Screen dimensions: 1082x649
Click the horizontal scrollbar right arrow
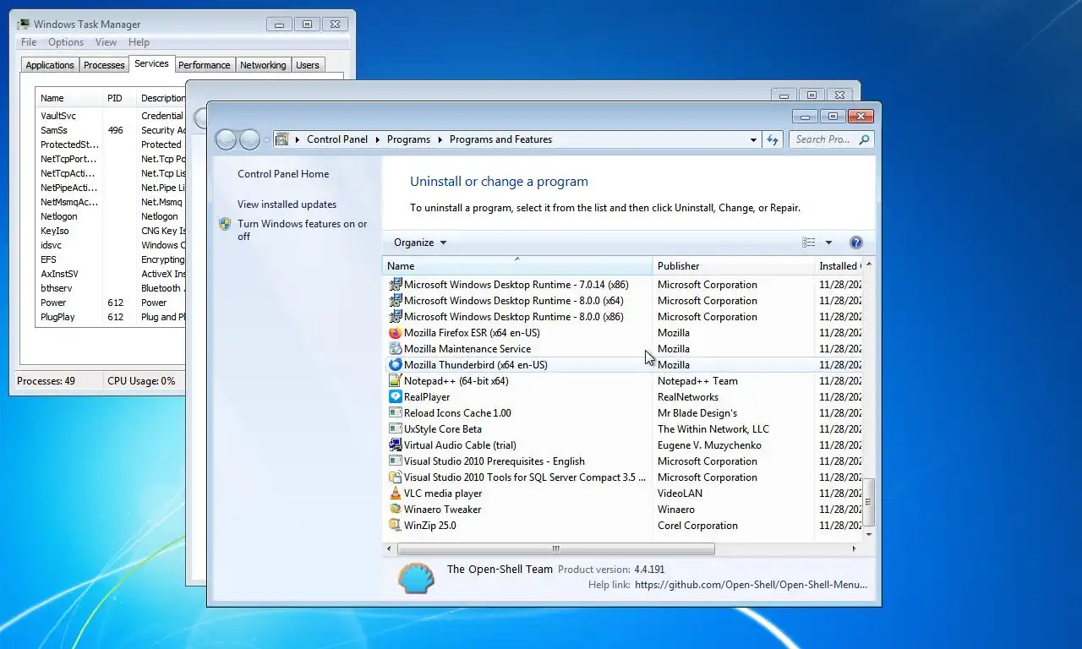pyautogui.click(x=854, y=549)
